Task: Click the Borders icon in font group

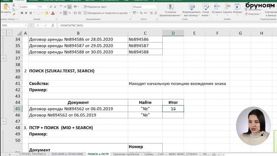Action: 38,13
